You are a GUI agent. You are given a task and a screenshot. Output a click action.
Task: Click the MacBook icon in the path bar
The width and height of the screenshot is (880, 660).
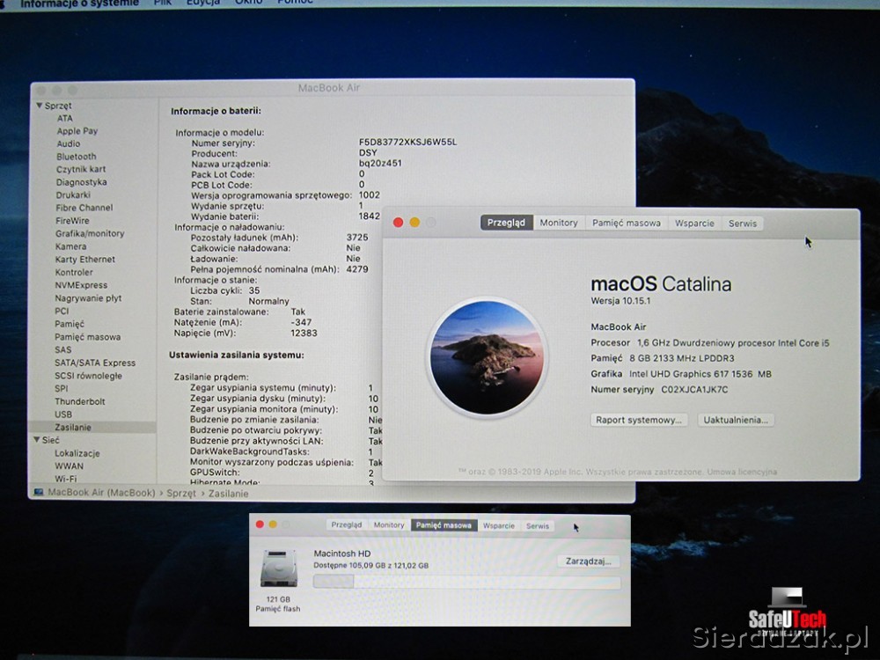(x=39, y=492)
